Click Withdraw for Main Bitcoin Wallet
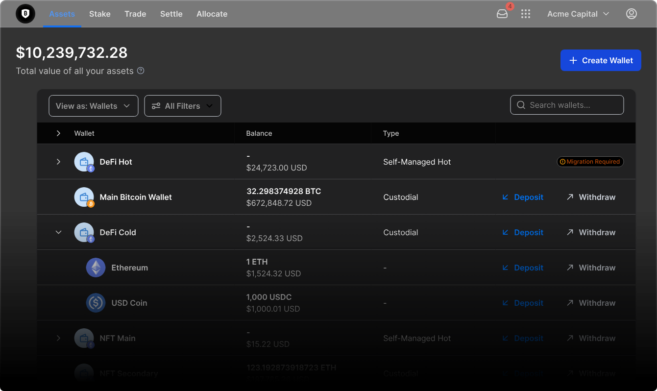The height and width of the screenshot is (391, 657). coord(591,197)
